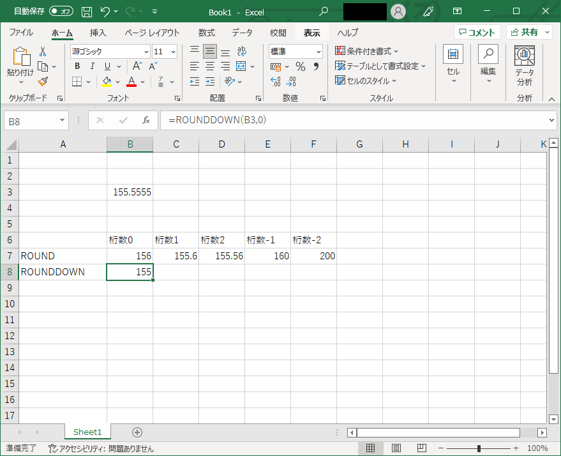The width and height of the screenshot is (561, 456).
Task: Click the コメント button
Action: 477,32
